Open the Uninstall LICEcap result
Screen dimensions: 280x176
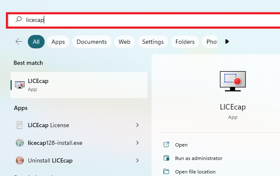pos(50,160)
